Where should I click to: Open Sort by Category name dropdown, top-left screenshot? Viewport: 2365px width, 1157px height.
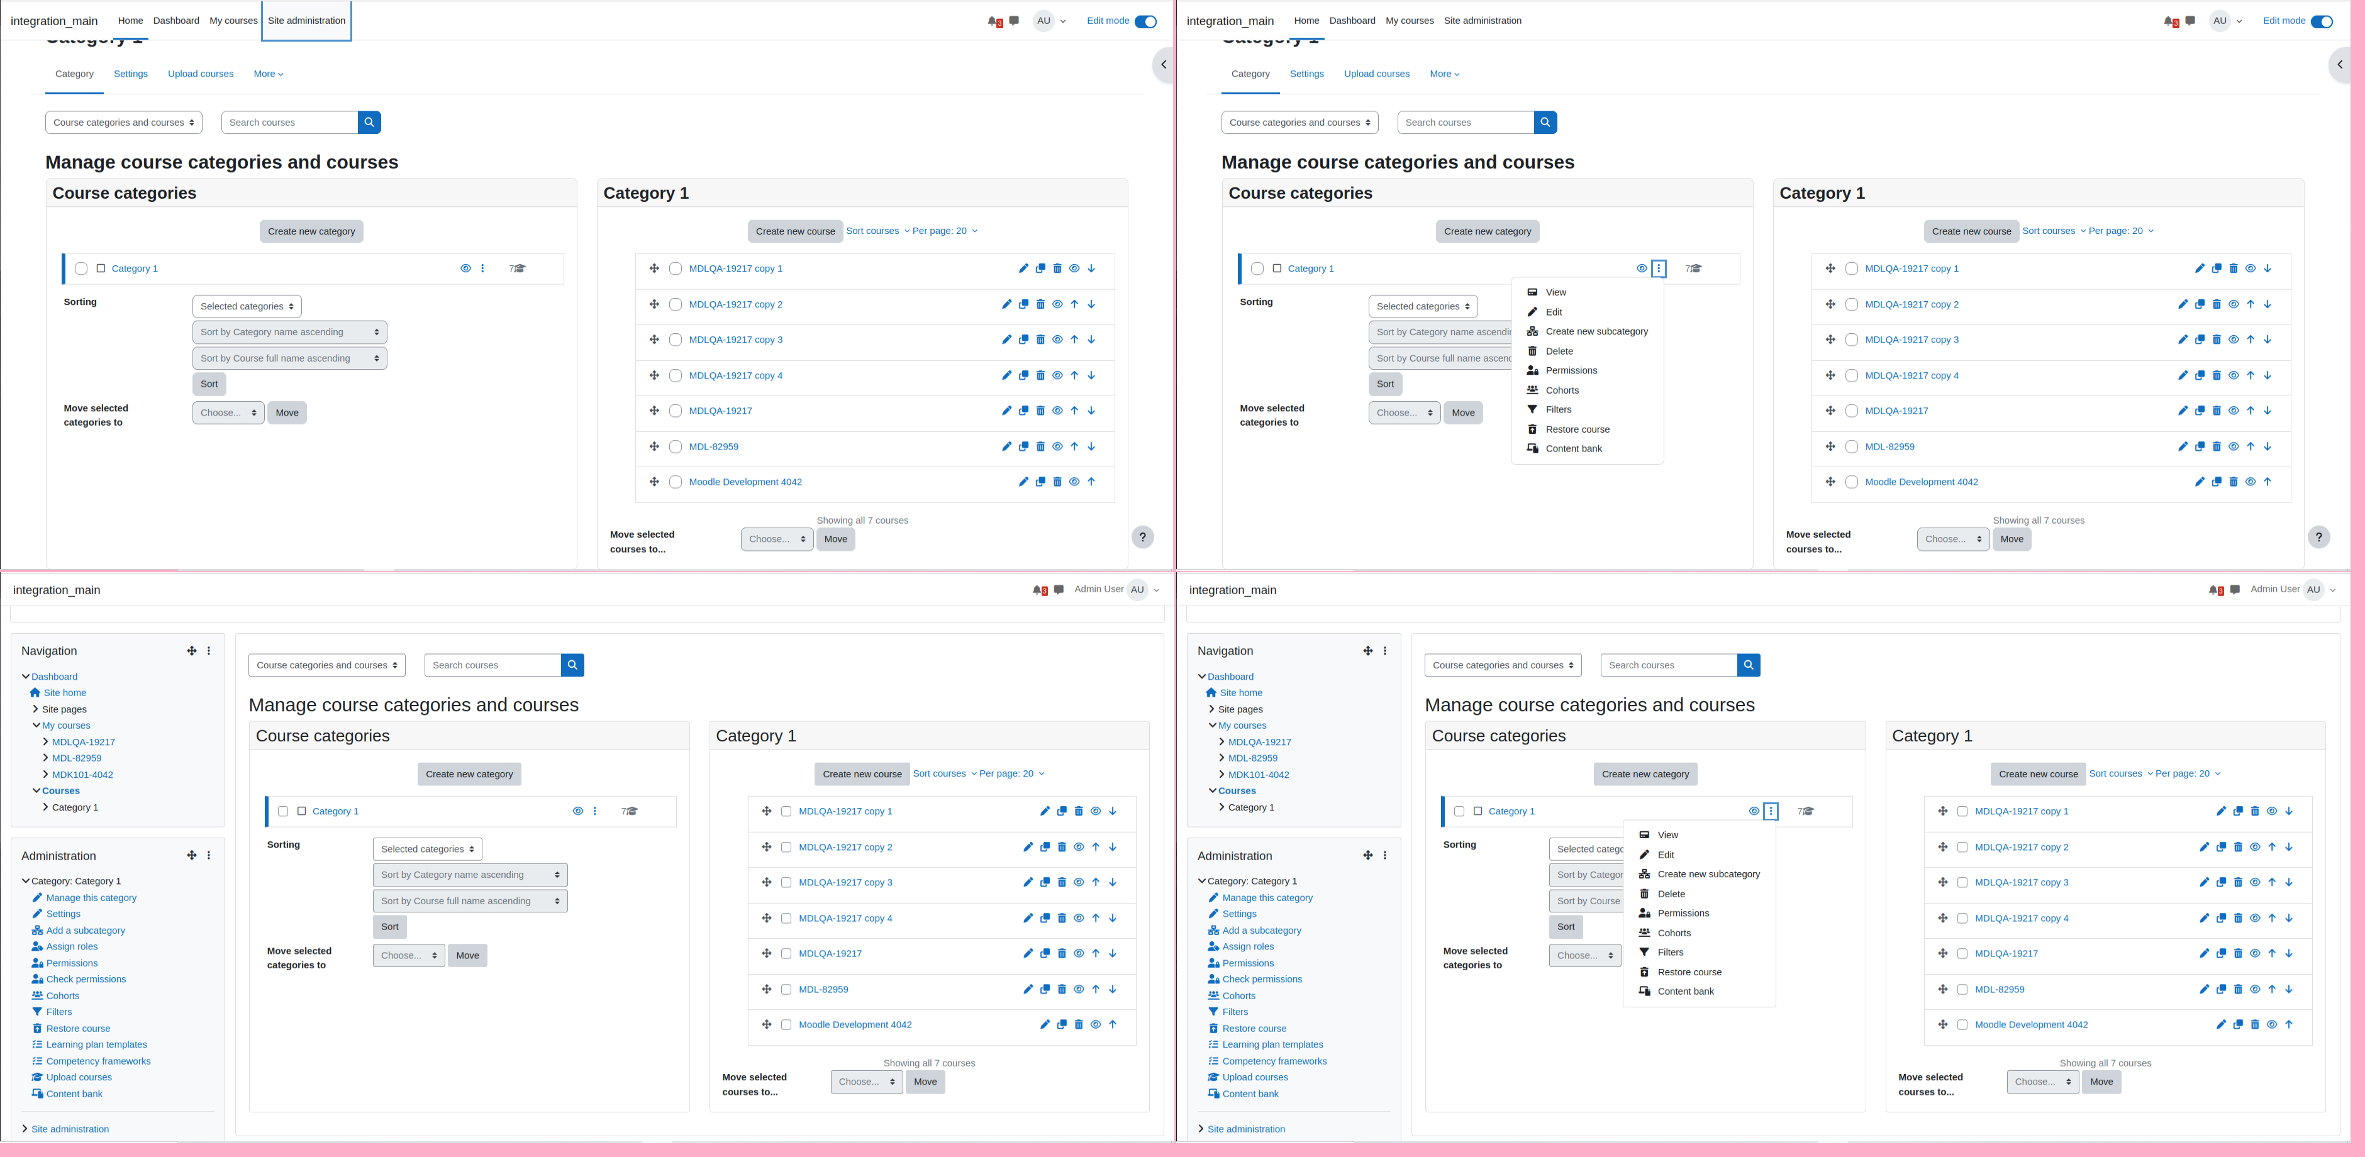click(x=290, y=332)
